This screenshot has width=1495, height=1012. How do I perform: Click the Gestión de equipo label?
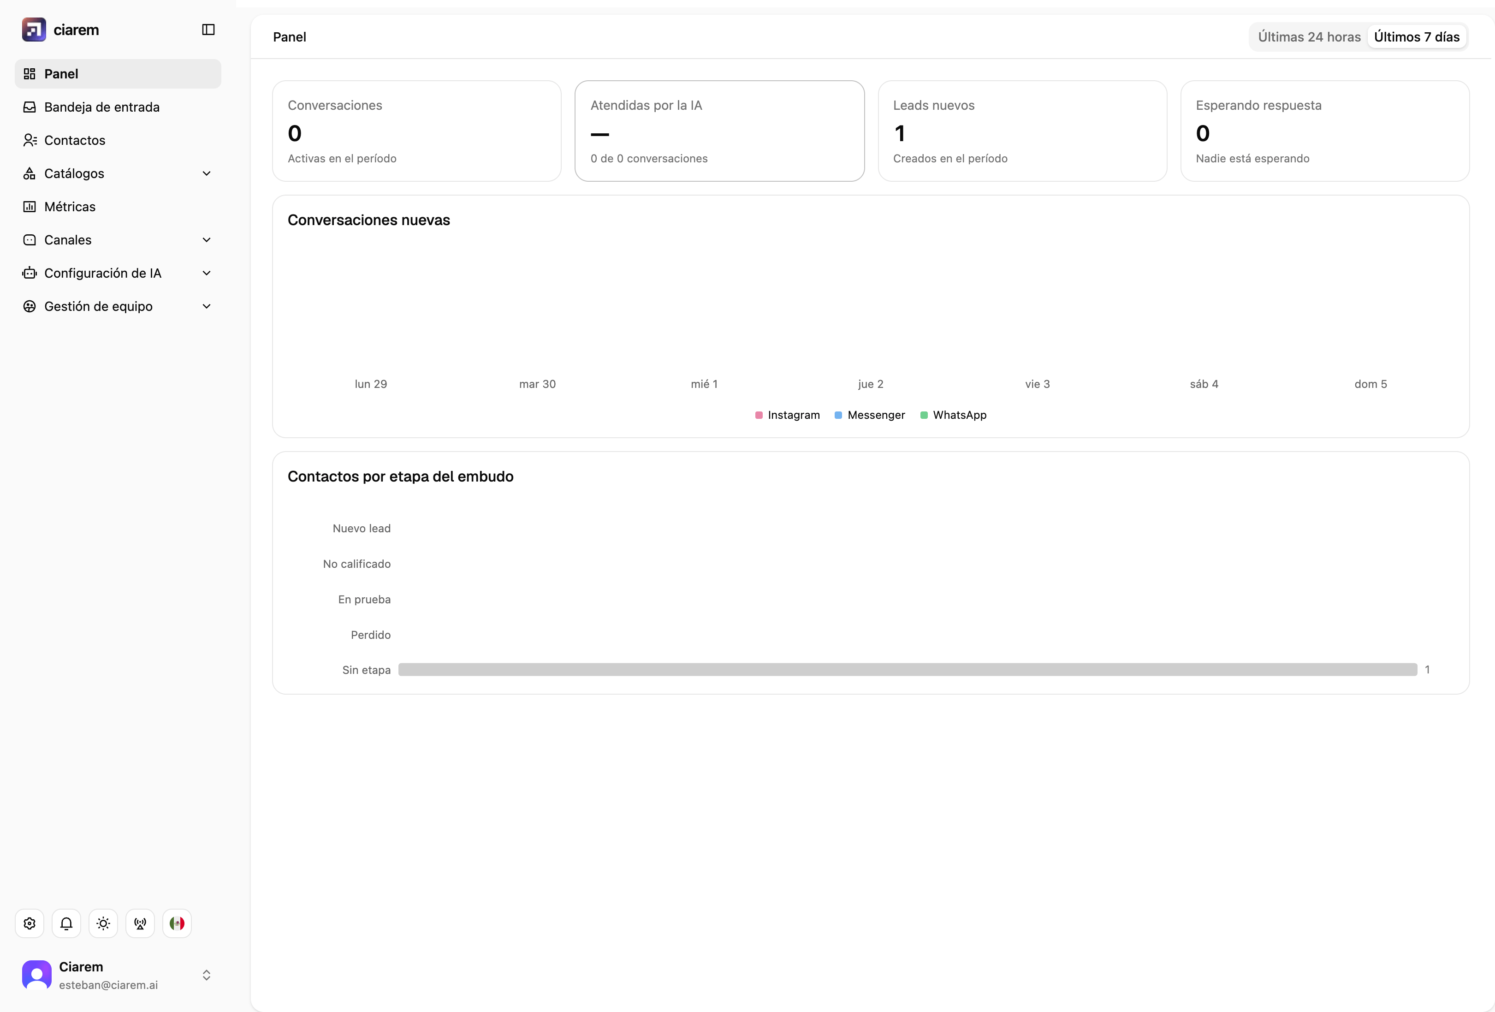click(x=98, y=306)
